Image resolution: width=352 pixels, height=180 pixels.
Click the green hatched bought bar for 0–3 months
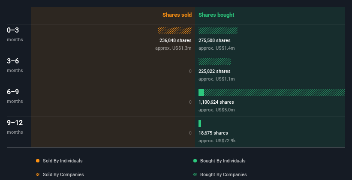point(218,31)
